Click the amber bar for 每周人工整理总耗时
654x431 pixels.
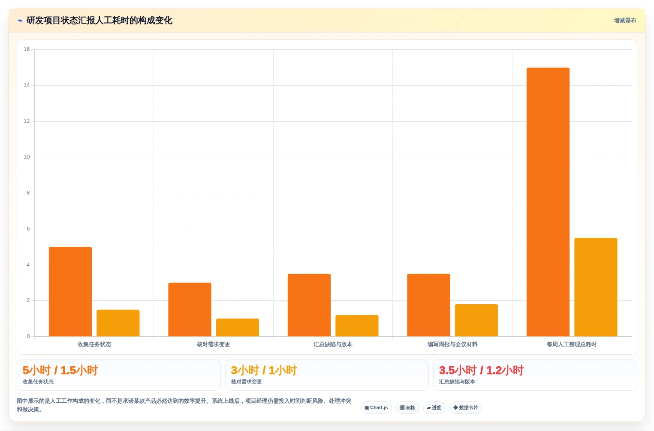[x=596, y=287]
